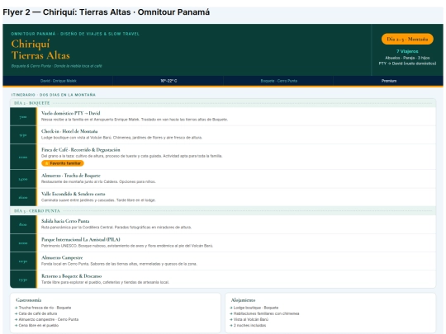The width and height of the screenshot is (446, 334).
Task: Click 'Restaurante de montaña junto al río Caldera' text
Action: 98,181
